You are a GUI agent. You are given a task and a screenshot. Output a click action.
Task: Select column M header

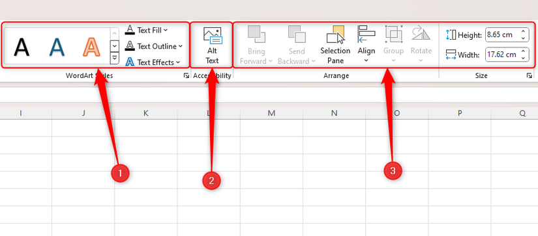(x=271, y=113)
